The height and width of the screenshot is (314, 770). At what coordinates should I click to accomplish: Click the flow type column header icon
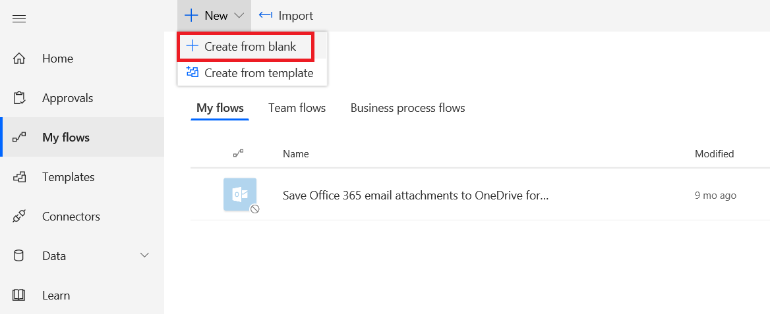click(x=239, y=153)
